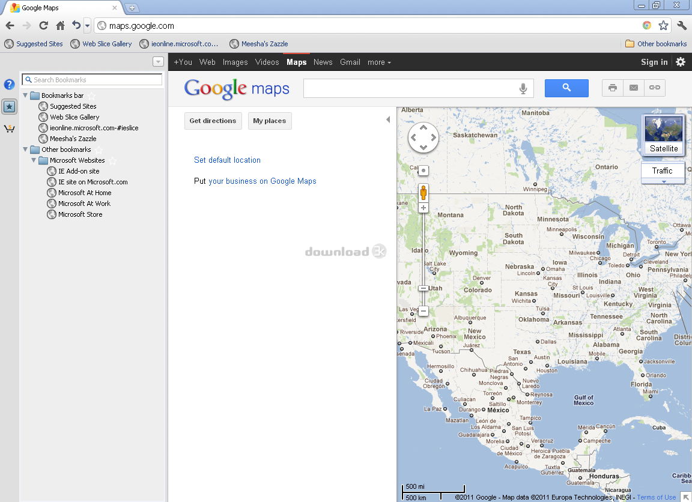Screen dimensions: 692x502
Task: Expand the more dropdown in Google bar
Action: [379, 62]
